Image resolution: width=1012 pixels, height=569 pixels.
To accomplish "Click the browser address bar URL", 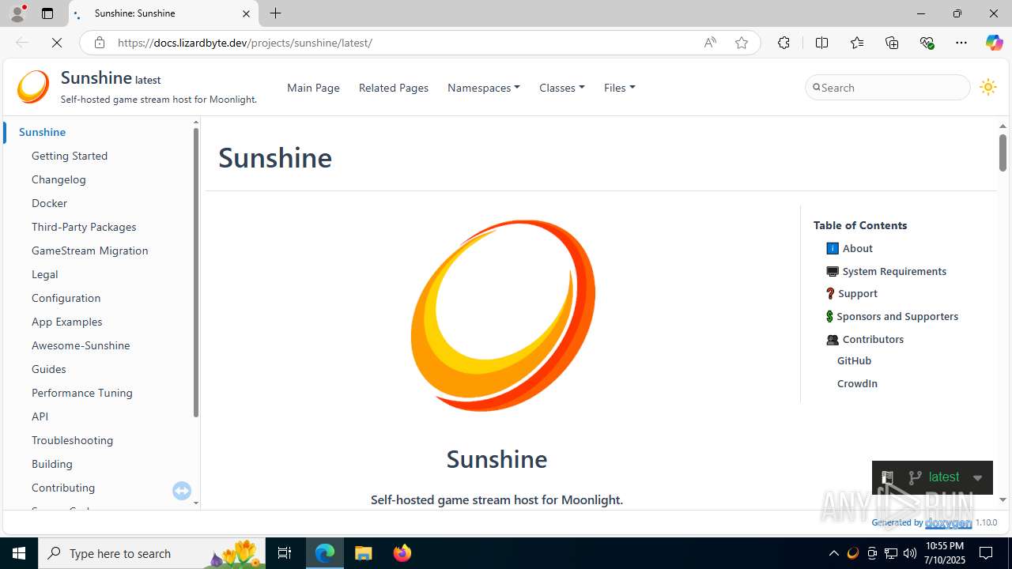I will (245, 43).
